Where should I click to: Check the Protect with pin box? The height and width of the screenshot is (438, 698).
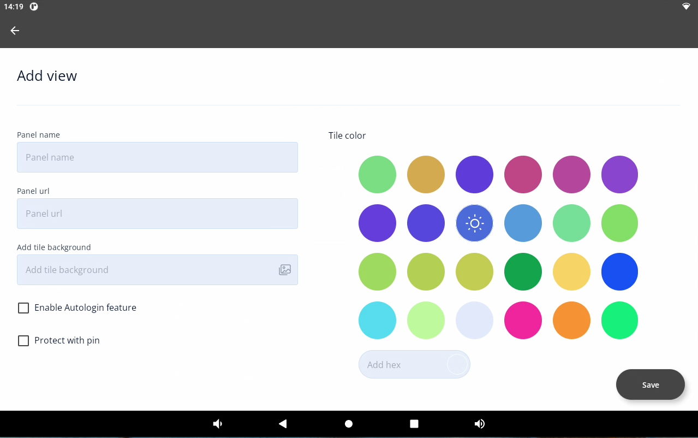click(23, 341)
